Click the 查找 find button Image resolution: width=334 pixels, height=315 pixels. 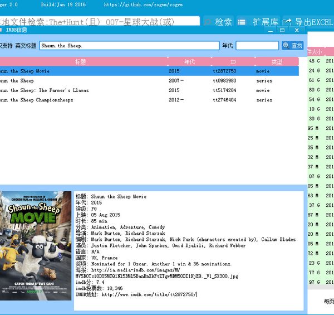click(293, 46)
